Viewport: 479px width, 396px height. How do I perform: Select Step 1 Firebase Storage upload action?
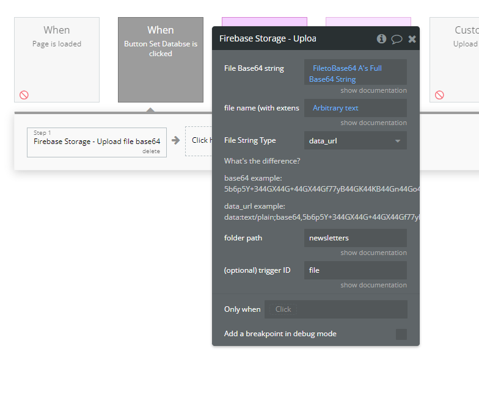[97, 142]
